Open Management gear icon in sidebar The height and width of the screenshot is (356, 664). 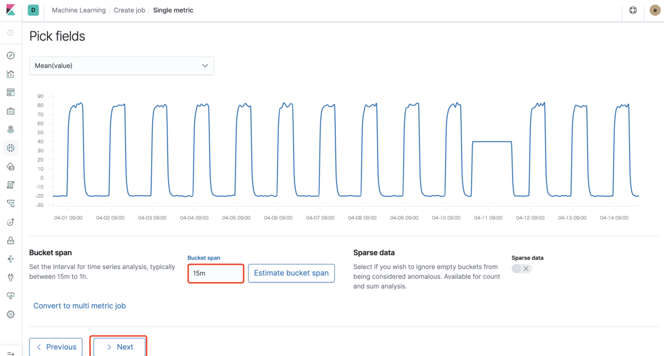(x=11, y=314)
